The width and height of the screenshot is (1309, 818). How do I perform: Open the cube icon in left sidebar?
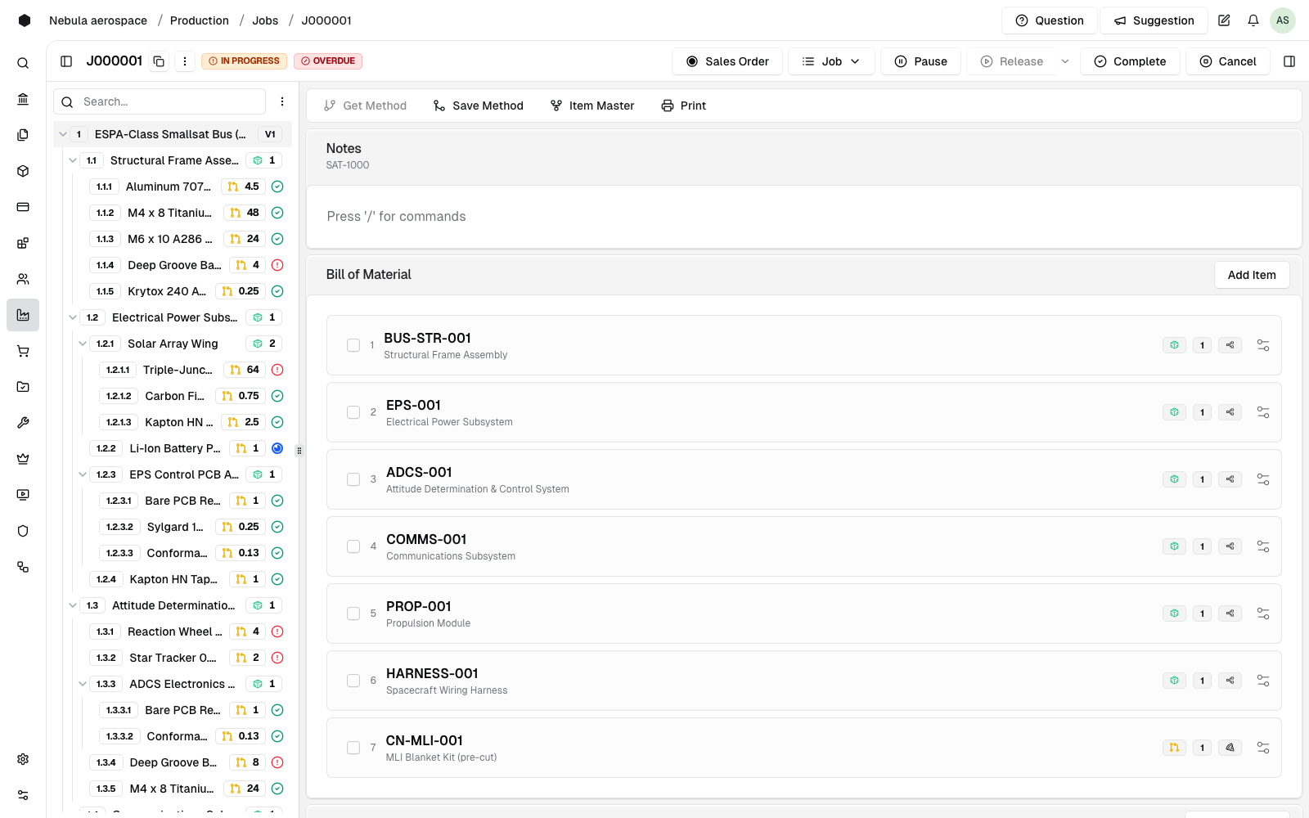[23, 171]
